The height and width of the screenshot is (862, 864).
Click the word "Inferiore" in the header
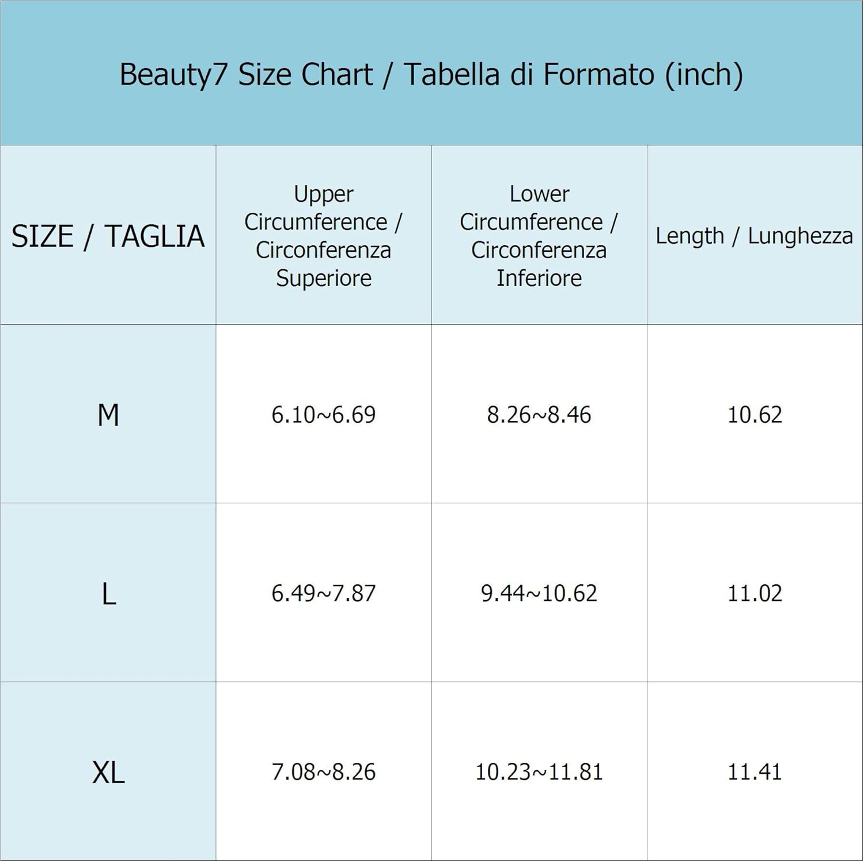tap(539, 278)
